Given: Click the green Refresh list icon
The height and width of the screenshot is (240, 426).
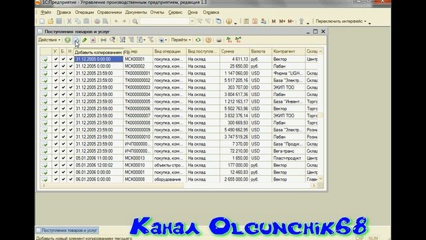Looking at the screenshot, I should pos(198,40).
